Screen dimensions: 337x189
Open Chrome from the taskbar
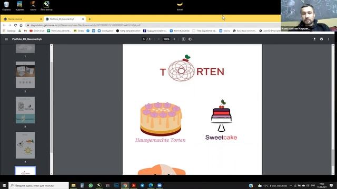[x=125, y=185]
